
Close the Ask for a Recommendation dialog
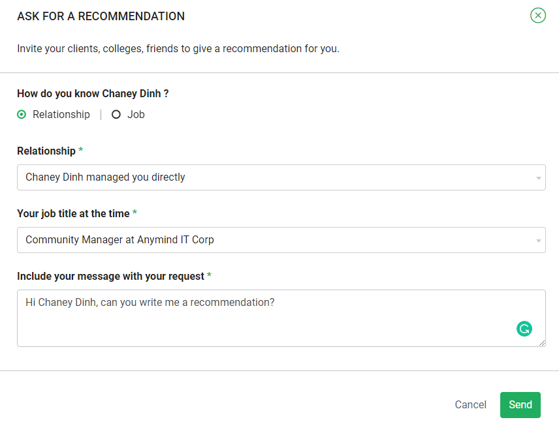click(x=537, y=16)
